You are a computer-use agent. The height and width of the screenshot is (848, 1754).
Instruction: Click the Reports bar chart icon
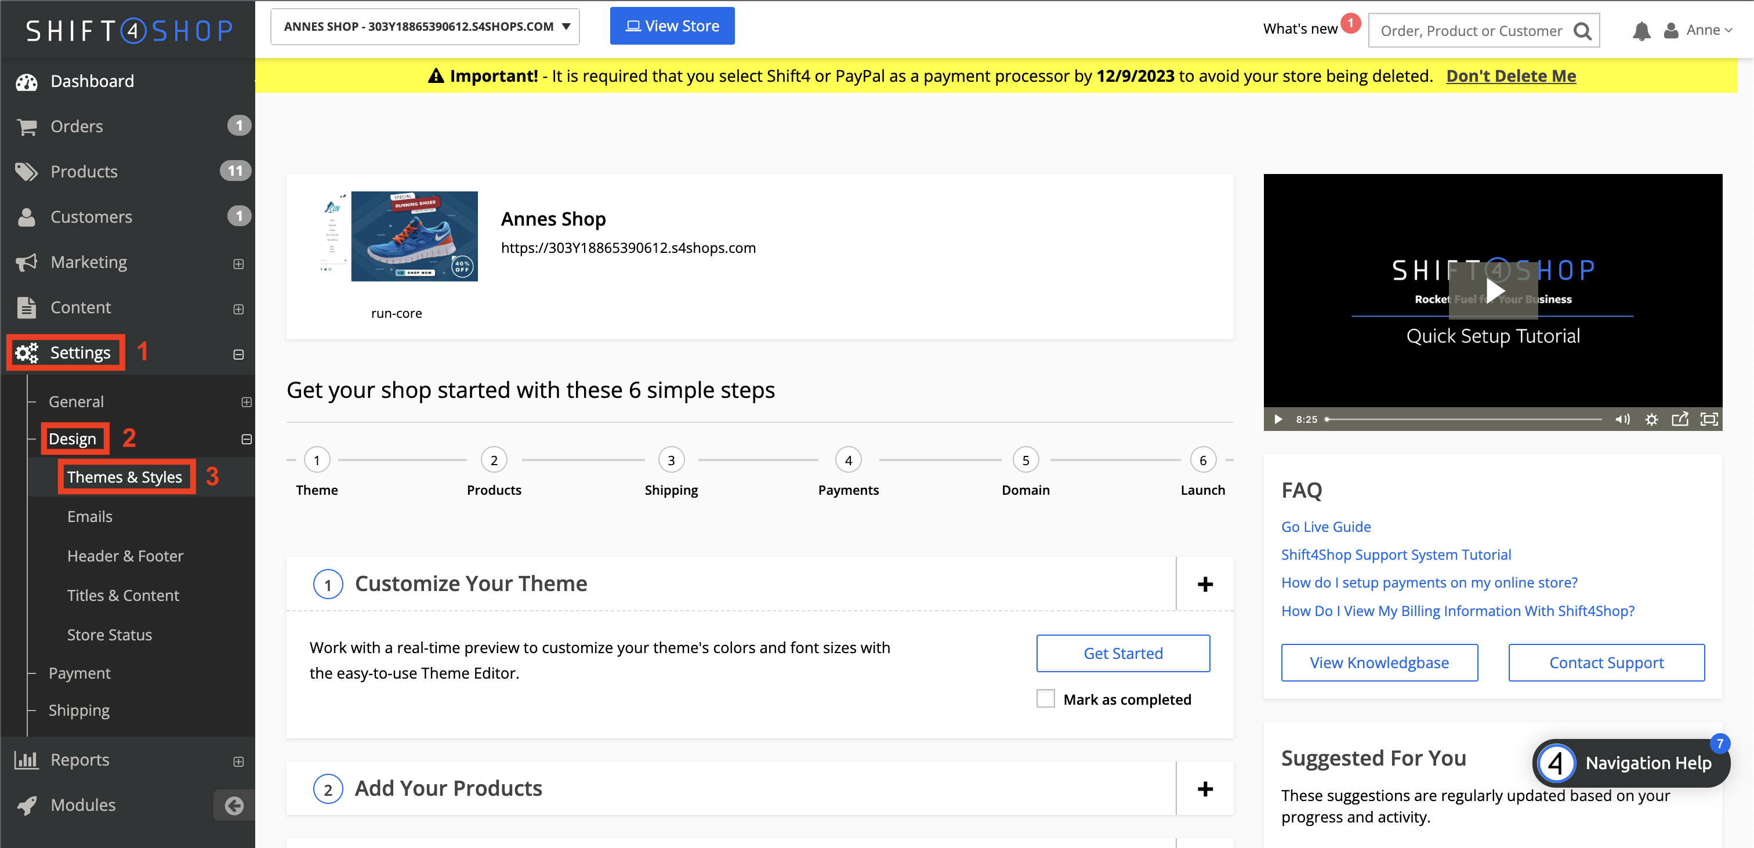[x=27, y=759]
